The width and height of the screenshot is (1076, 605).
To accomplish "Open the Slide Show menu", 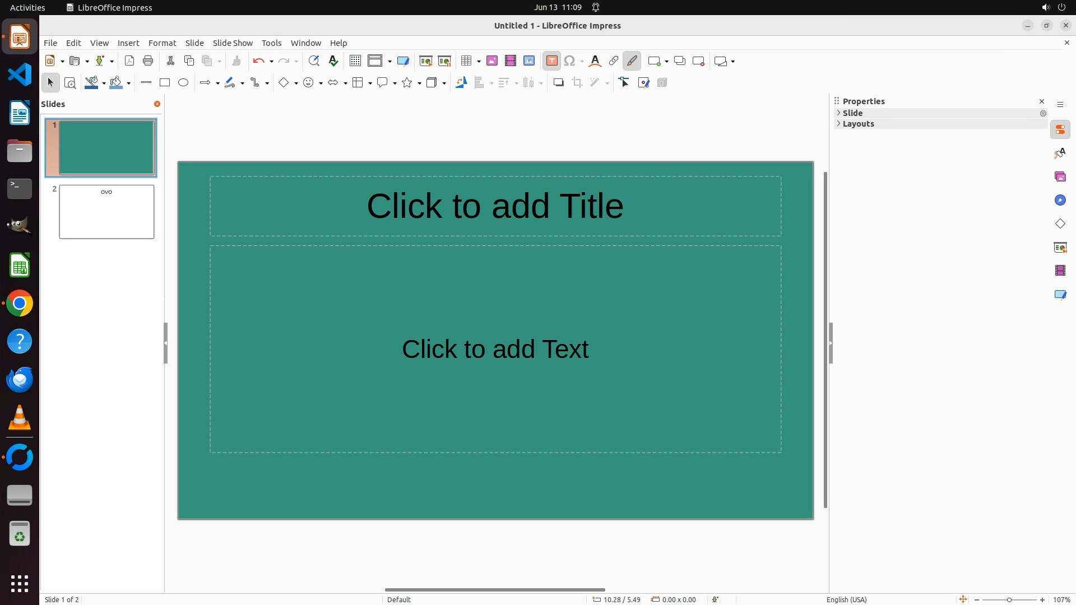I will 233,43.
